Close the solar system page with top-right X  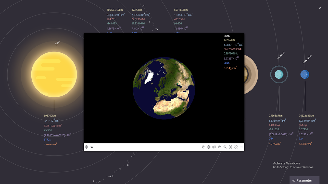[320, 8]
